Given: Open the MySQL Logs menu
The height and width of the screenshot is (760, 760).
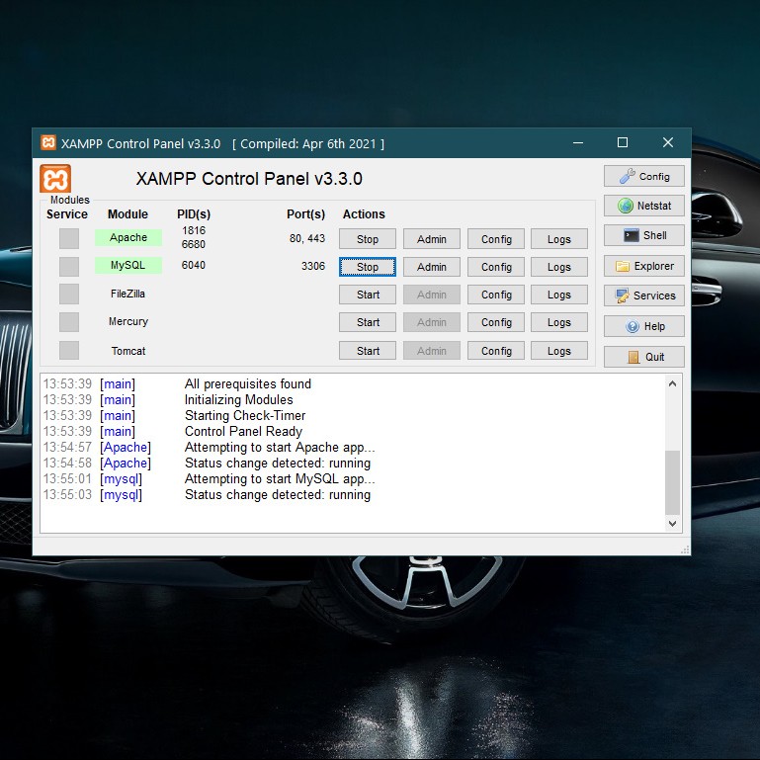Looking at the screenshot, I should pos(559,267).
